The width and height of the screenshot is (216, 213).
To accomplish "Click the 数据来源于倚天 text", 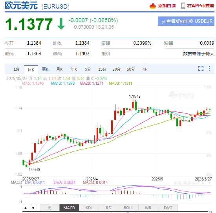I will tap(199, 53).
